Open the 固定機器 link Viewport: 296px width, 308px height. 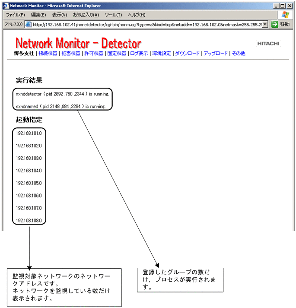point(117,54)
